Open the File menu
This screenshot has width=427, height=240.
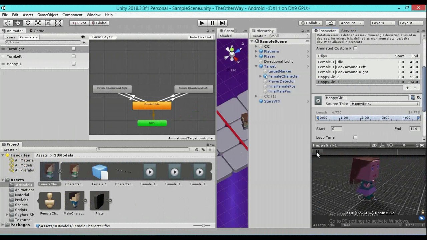[x=5, y=15]
